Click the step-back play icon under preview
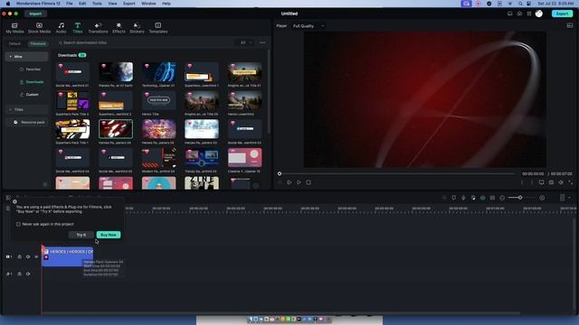 click(x=289, y=182)
